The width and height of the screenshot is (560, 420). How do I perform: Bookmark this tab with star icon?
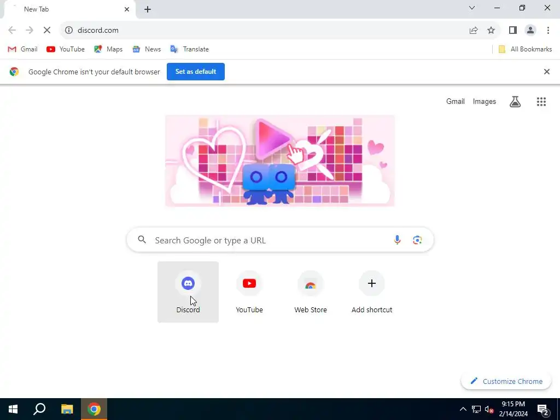tap(491, 31)
